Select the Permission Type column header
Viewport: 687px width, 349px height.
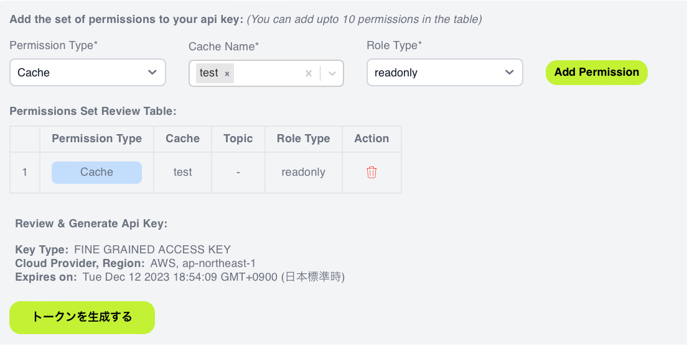(97, 138)
